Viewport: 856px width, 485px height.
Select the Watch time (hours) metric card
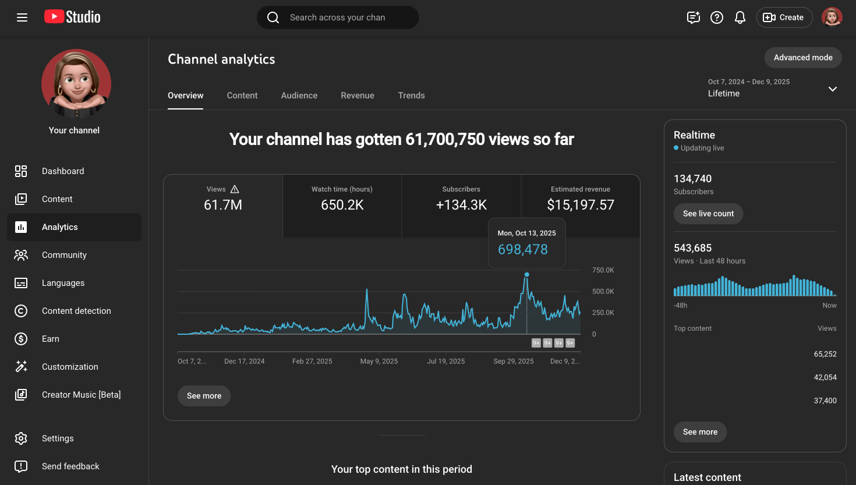click(x=342, y=199)
